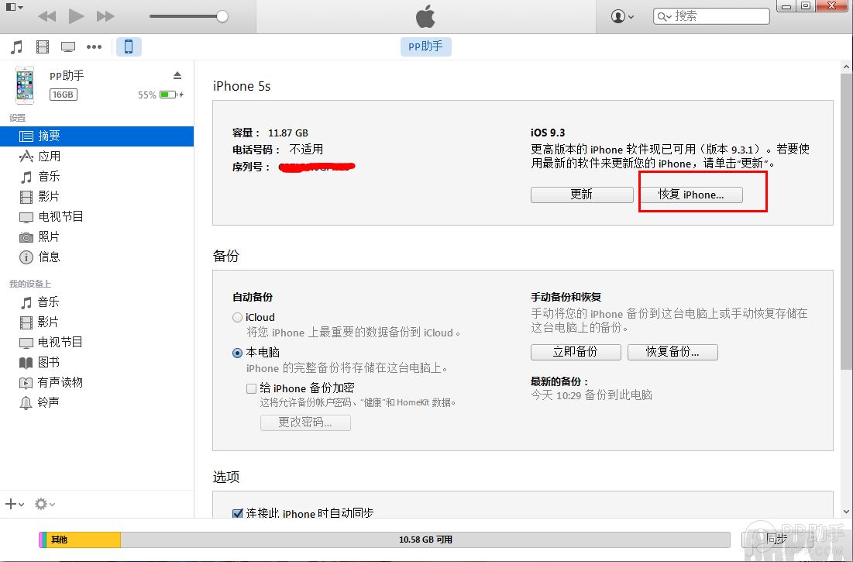Click 立即备份 to back up now
Image resolution: width=853 pixels, height=562 pixels.
pyautogui.click(x=576, y=351)
